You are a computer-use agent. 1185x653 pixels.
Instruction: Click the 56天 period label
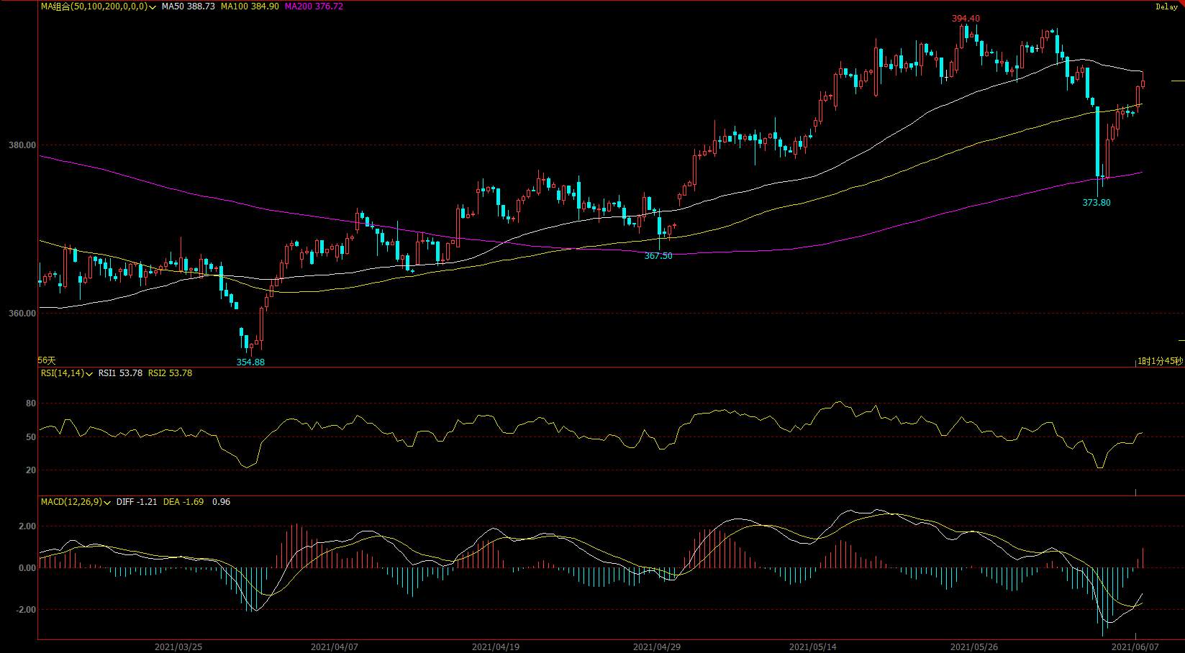[x=47, y=360]
